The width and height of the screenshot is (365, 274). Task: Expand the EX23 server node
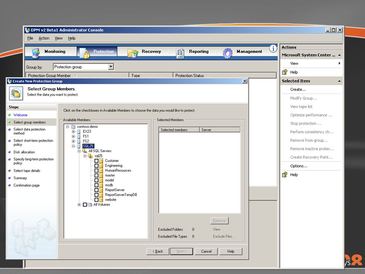click(x=73, y=132)
